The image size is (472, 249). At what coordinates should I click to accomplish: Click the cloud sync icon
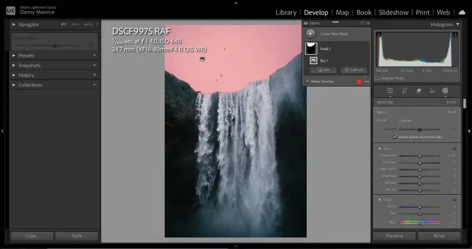point(461,12)
